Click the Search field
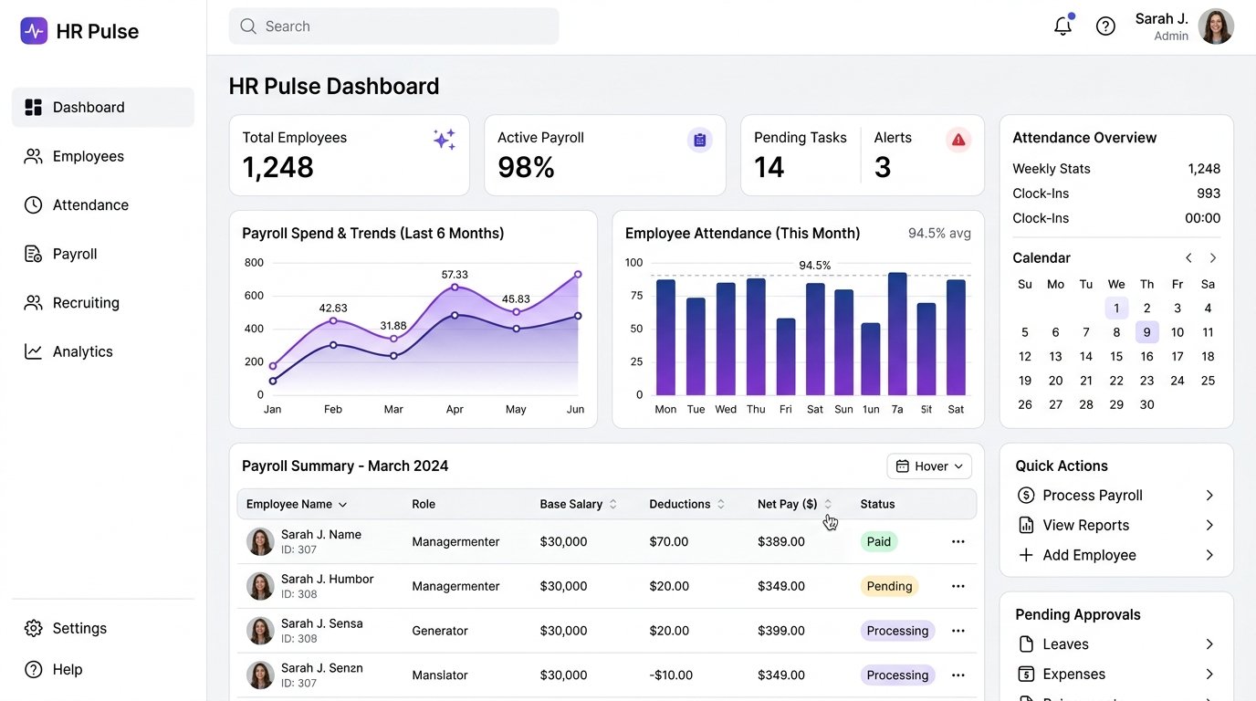Screen dimensions: 1256x701 point(393,26)
